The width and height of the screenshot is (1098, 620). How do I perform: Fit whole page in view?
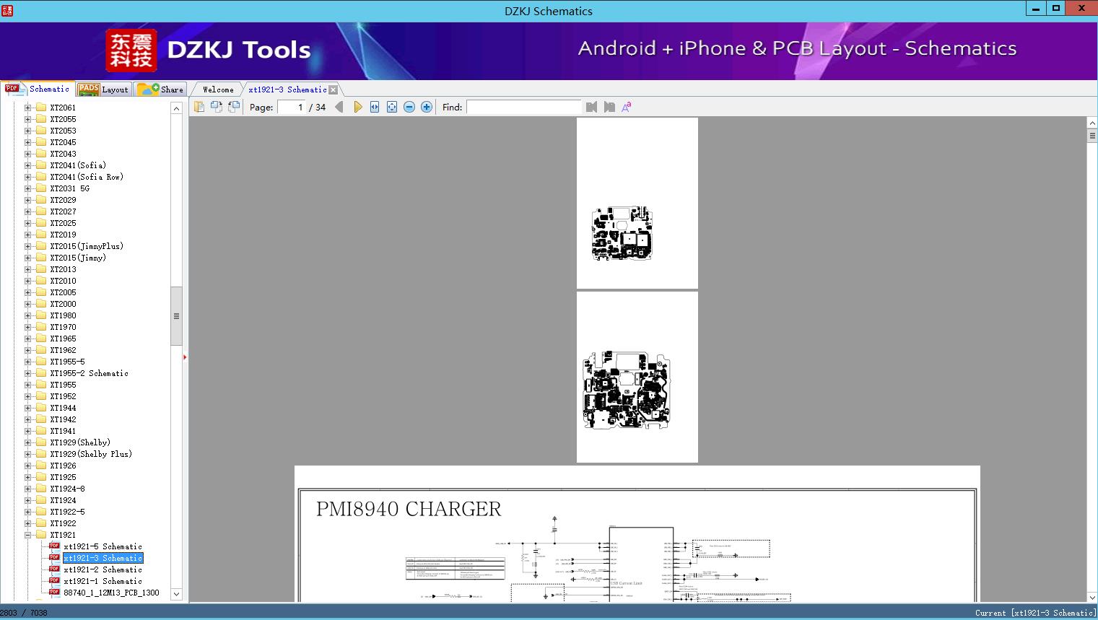tap(392, 107)
